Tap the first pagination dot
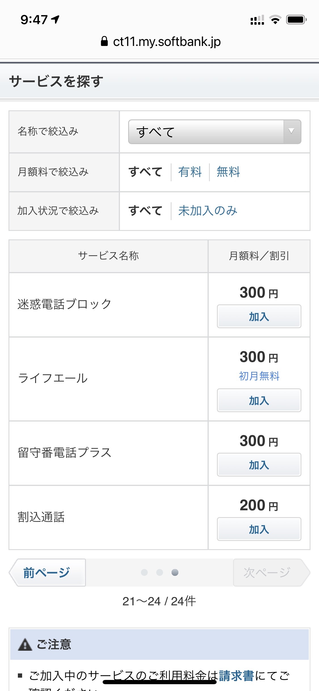 click(x=144, y=572)
